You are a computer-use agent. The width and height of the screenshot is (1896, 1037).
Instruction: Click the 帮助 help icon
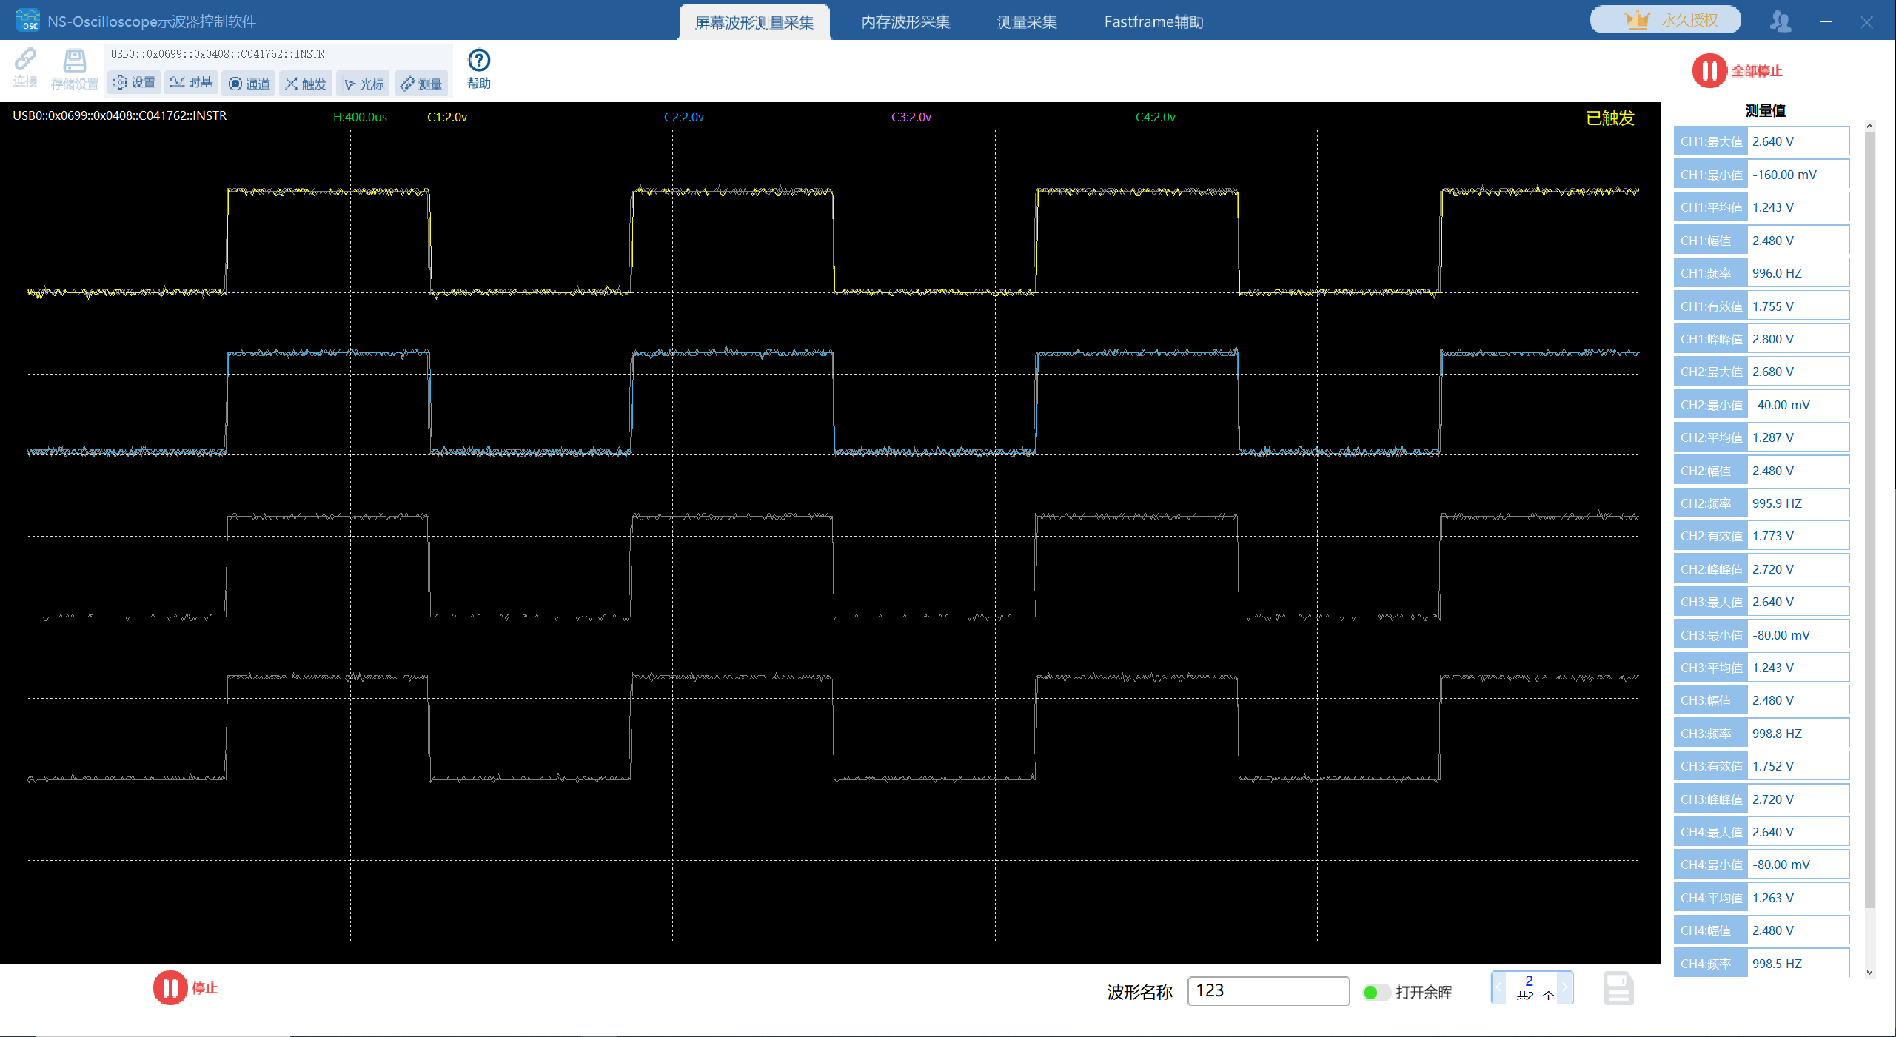pos(480,58)
